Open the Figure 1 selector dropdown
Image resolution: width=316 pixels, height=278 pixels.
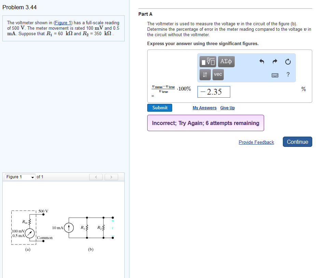coord(19,177)
